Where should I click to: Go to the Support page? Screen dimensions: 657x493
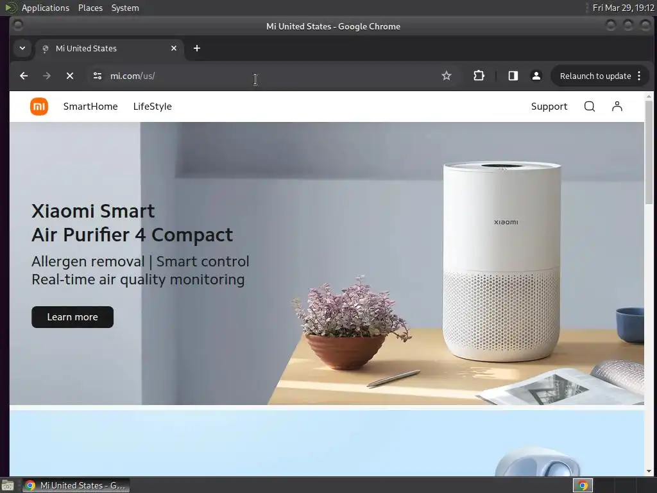(549, 107)
